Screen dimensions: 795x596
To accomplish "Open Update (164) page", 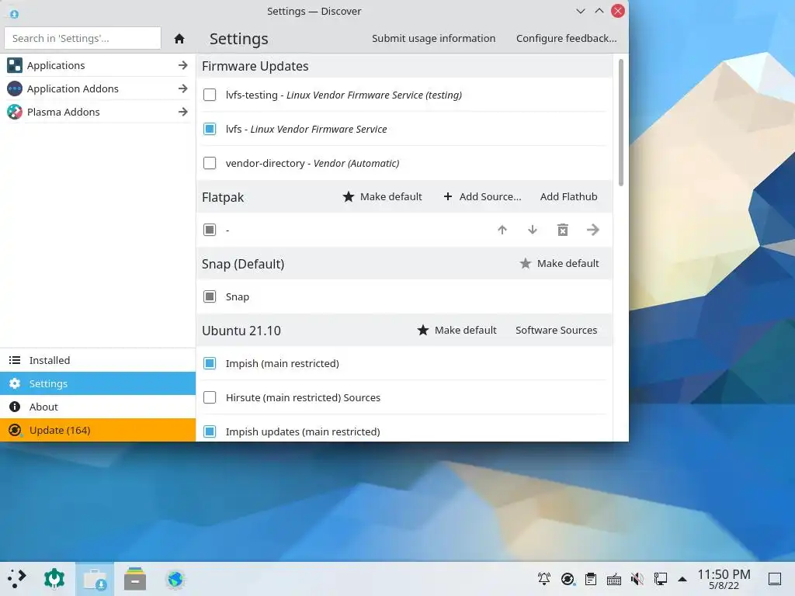I will coord(98,430).
